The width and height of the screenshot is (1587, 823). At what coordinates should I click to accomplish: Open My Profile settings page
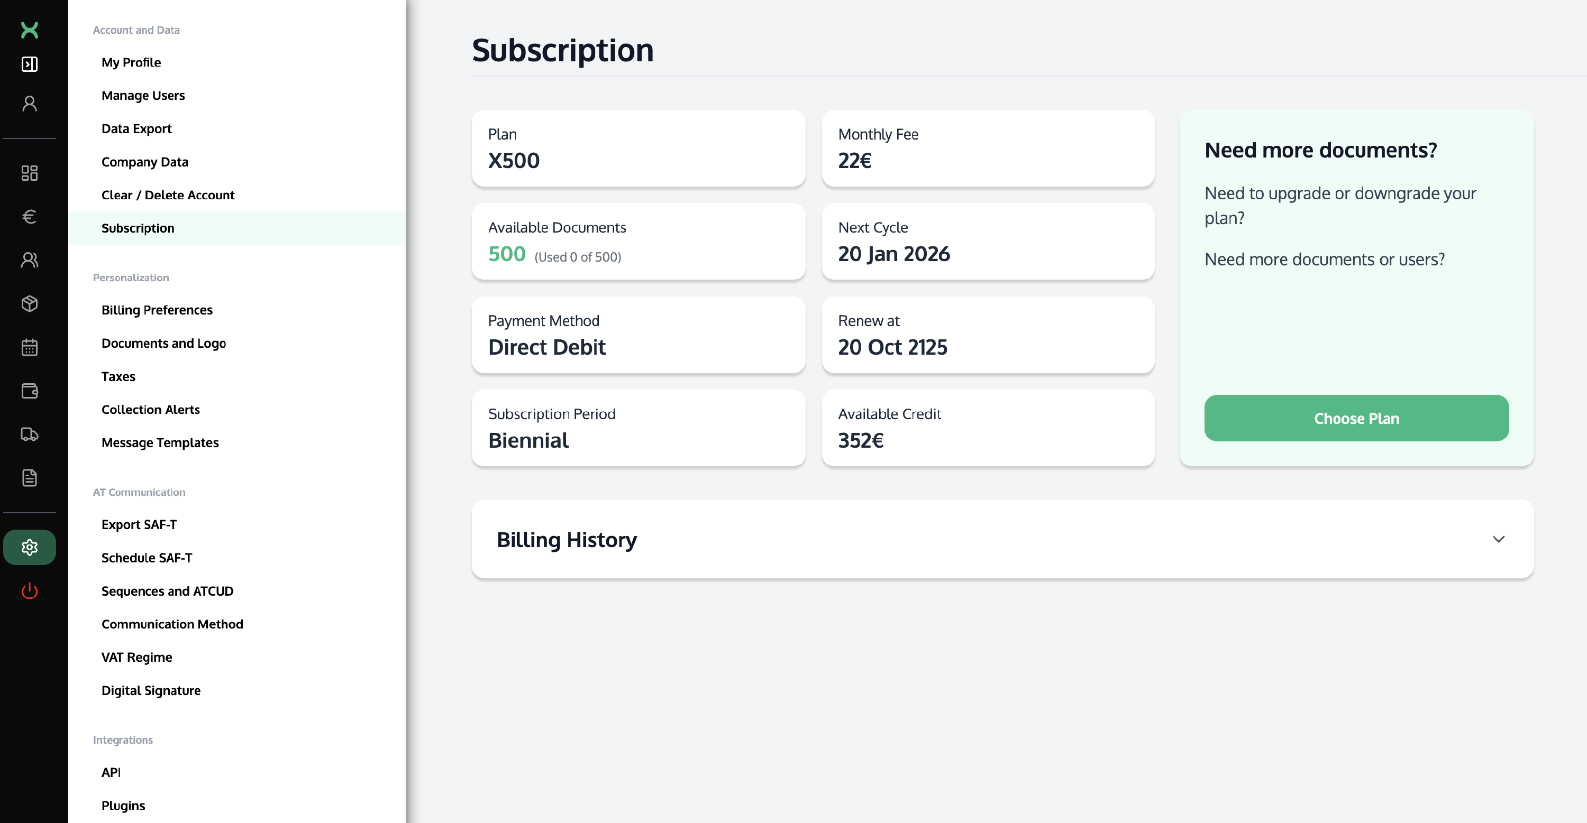tap(131, 62)
